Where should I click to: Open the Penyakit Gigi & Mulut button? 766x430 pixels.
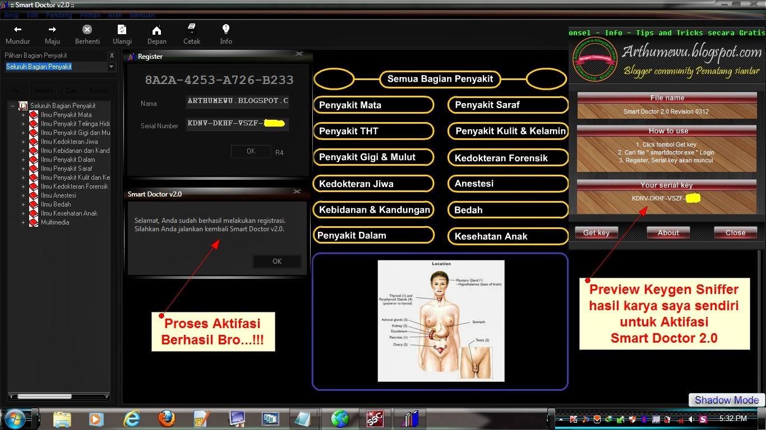pos(373,157)
